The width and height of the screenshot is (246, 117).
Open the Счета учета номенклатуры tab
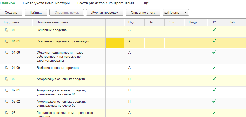coord(46,3)
